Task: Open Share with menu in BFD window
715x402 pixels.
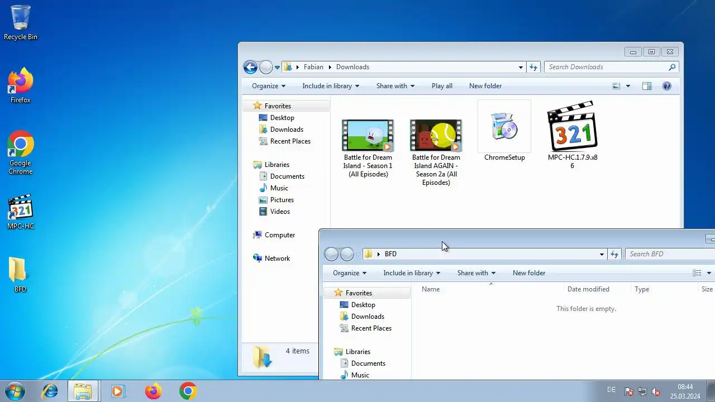Action: [x=476, y=273]
